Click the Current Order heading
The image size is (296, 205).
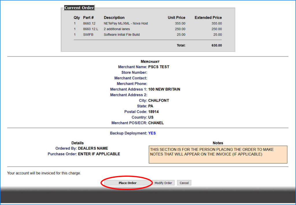point(79,8)
